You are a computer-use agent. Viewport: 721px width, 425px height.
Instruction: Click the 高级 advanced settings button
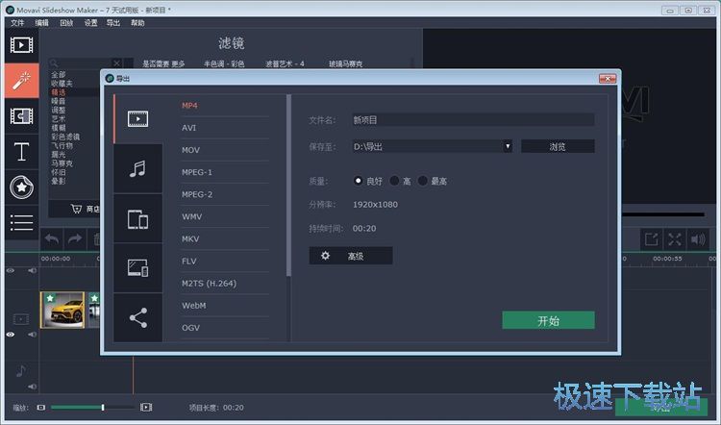[x=351, y=256]
